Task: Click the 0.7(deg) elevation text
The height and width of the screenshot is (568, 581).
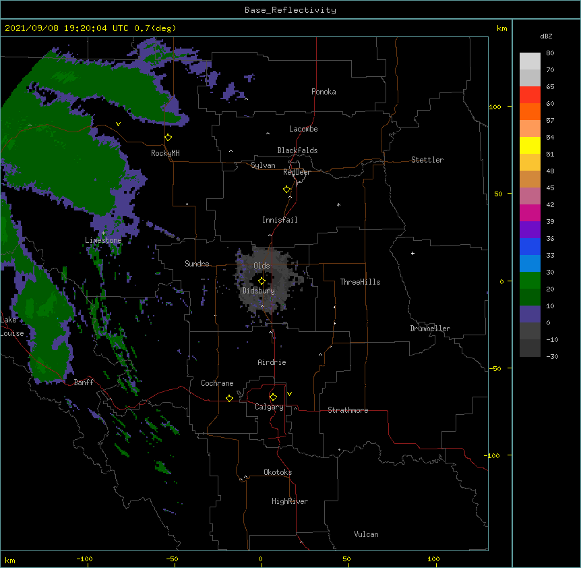Action: pyautogui.click(x=155, y=28)
